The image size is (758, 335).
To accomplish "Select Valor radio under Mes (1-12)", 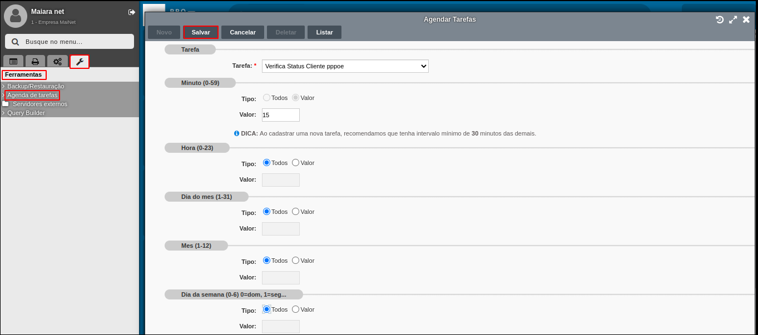I will click(x=295, y=261).
